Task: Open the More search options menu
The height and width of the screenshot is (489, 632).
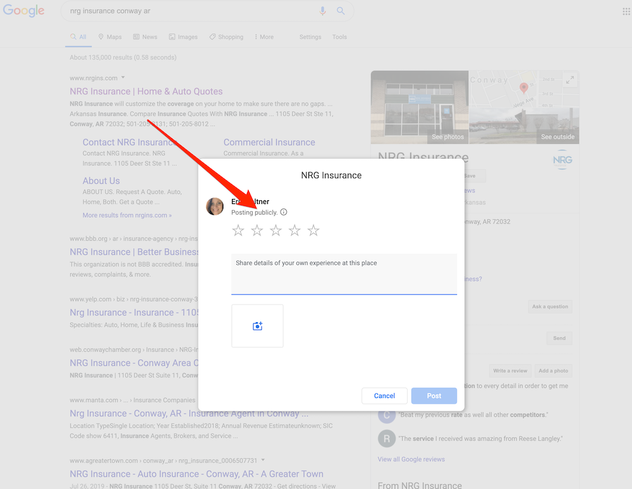Action: 264,37
